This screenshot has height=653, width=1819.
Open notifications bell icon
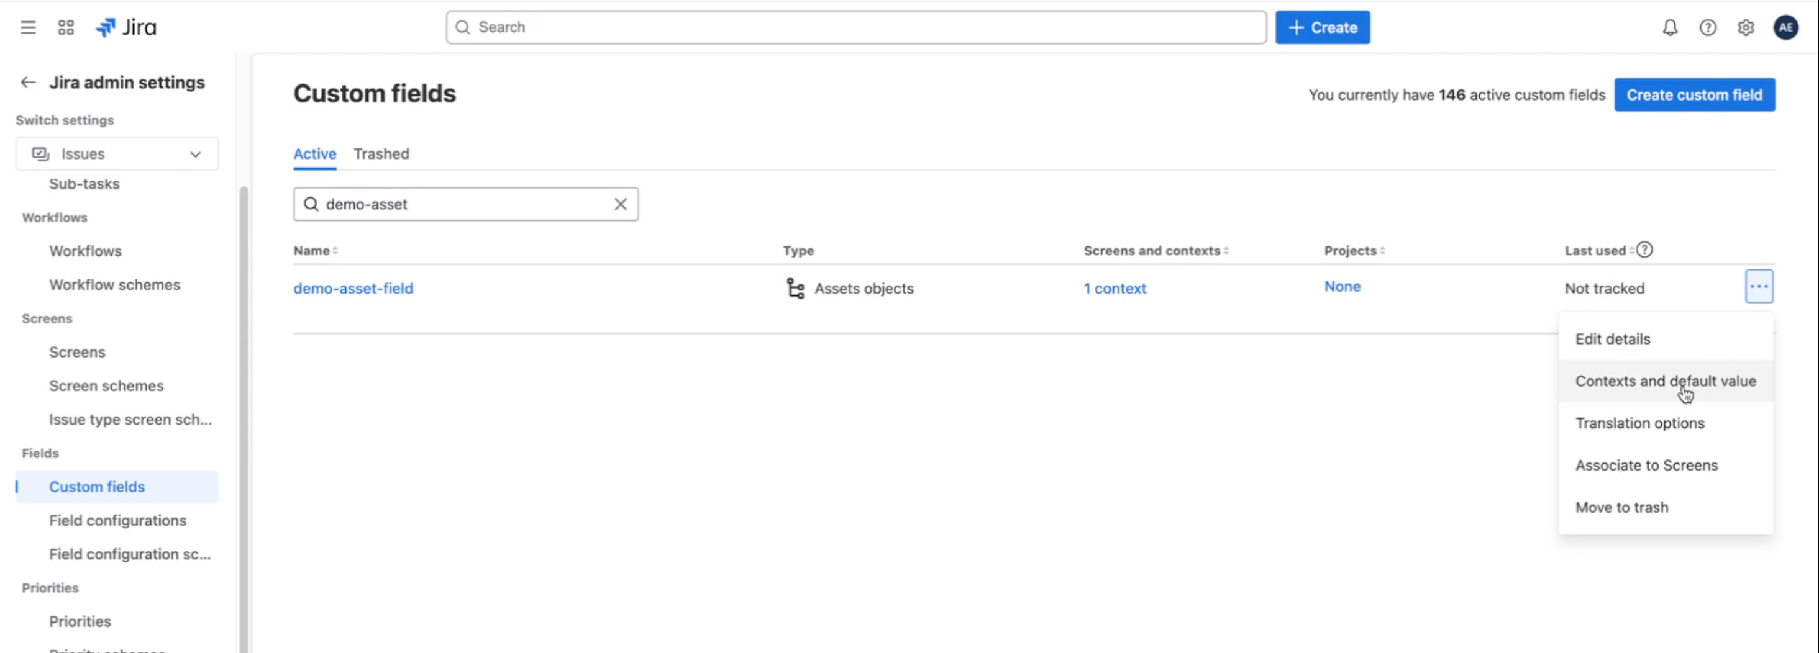pos(1669,27)
